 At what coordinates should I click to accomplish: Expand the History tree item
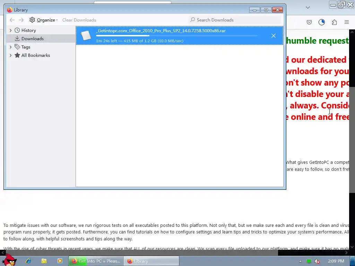[x=10, y=30]
